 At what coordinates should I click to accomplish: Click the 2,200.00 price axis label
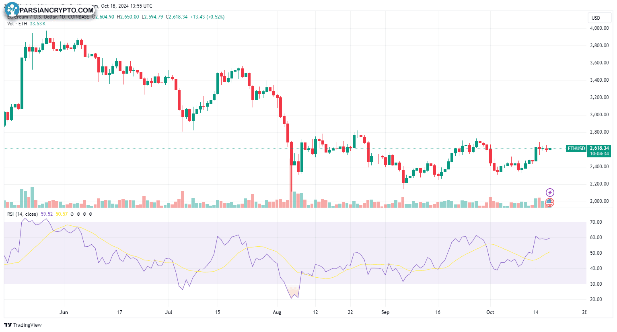[599, 184]
